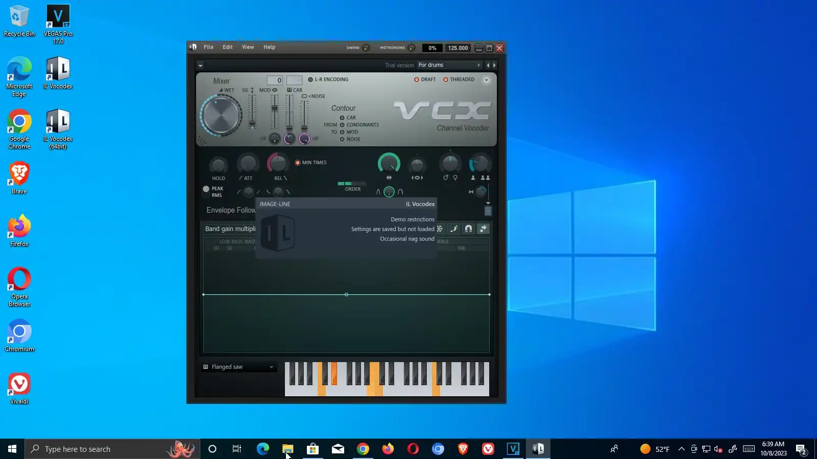
Task: Click the REL release knob
Action: [x=278, y=163]
